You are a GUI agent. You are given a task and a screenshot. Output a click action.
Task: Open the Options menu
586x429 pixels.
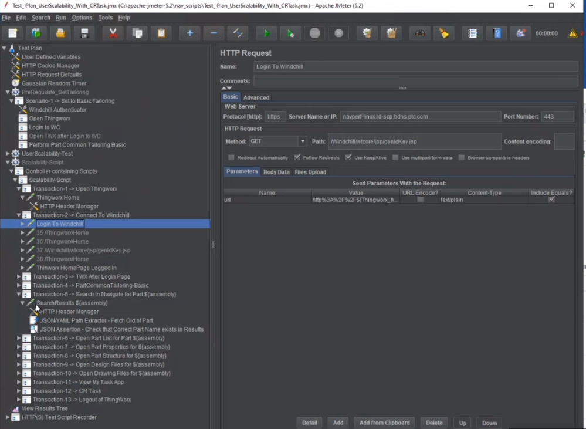pyautogui.click(x=82, y=18)
